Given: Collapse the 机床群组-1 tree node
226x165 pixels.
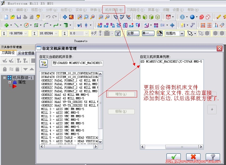Looking at the screenshot, I should click(4, 78).
